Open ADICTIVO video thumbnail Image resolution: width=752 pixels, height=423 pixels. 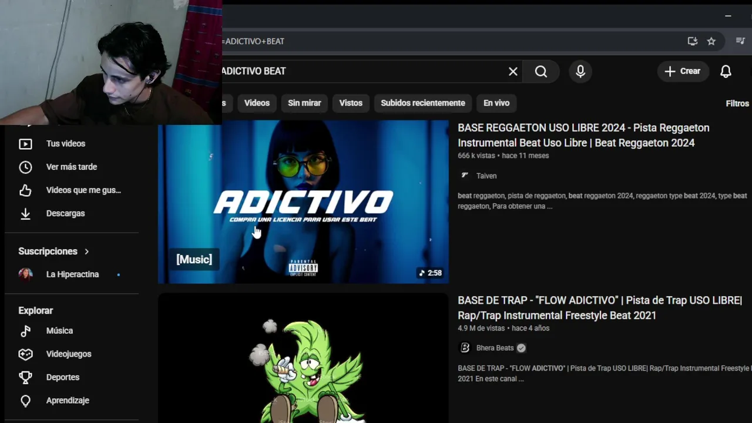tap(303, 202)
